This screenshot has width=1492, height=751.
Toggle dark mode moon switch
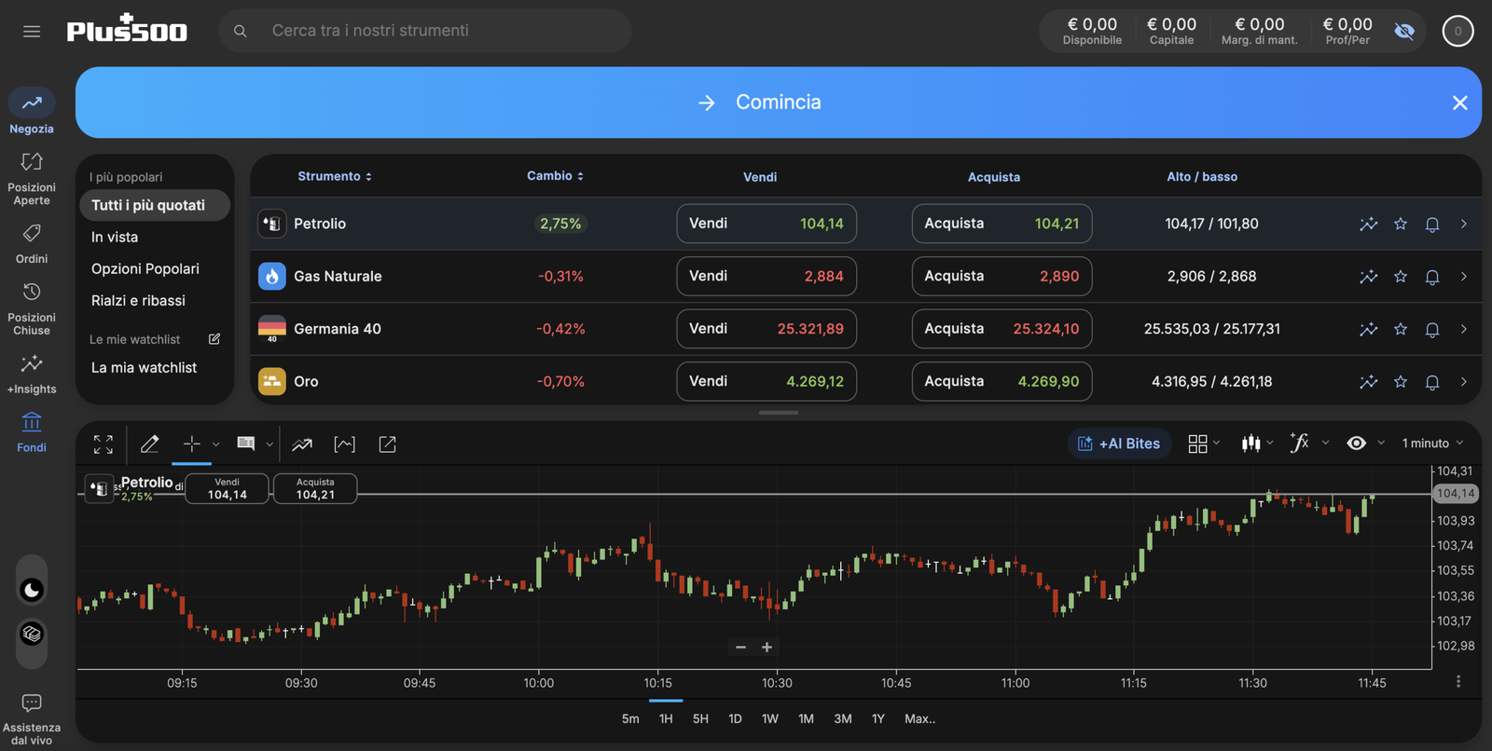[32, 590]
